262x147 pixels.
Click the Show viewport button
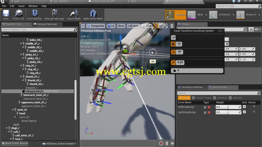[x=121, y=26]
